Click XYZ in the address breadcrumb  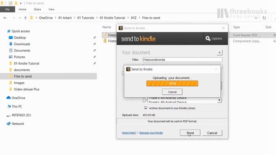[x=134, y=18]
